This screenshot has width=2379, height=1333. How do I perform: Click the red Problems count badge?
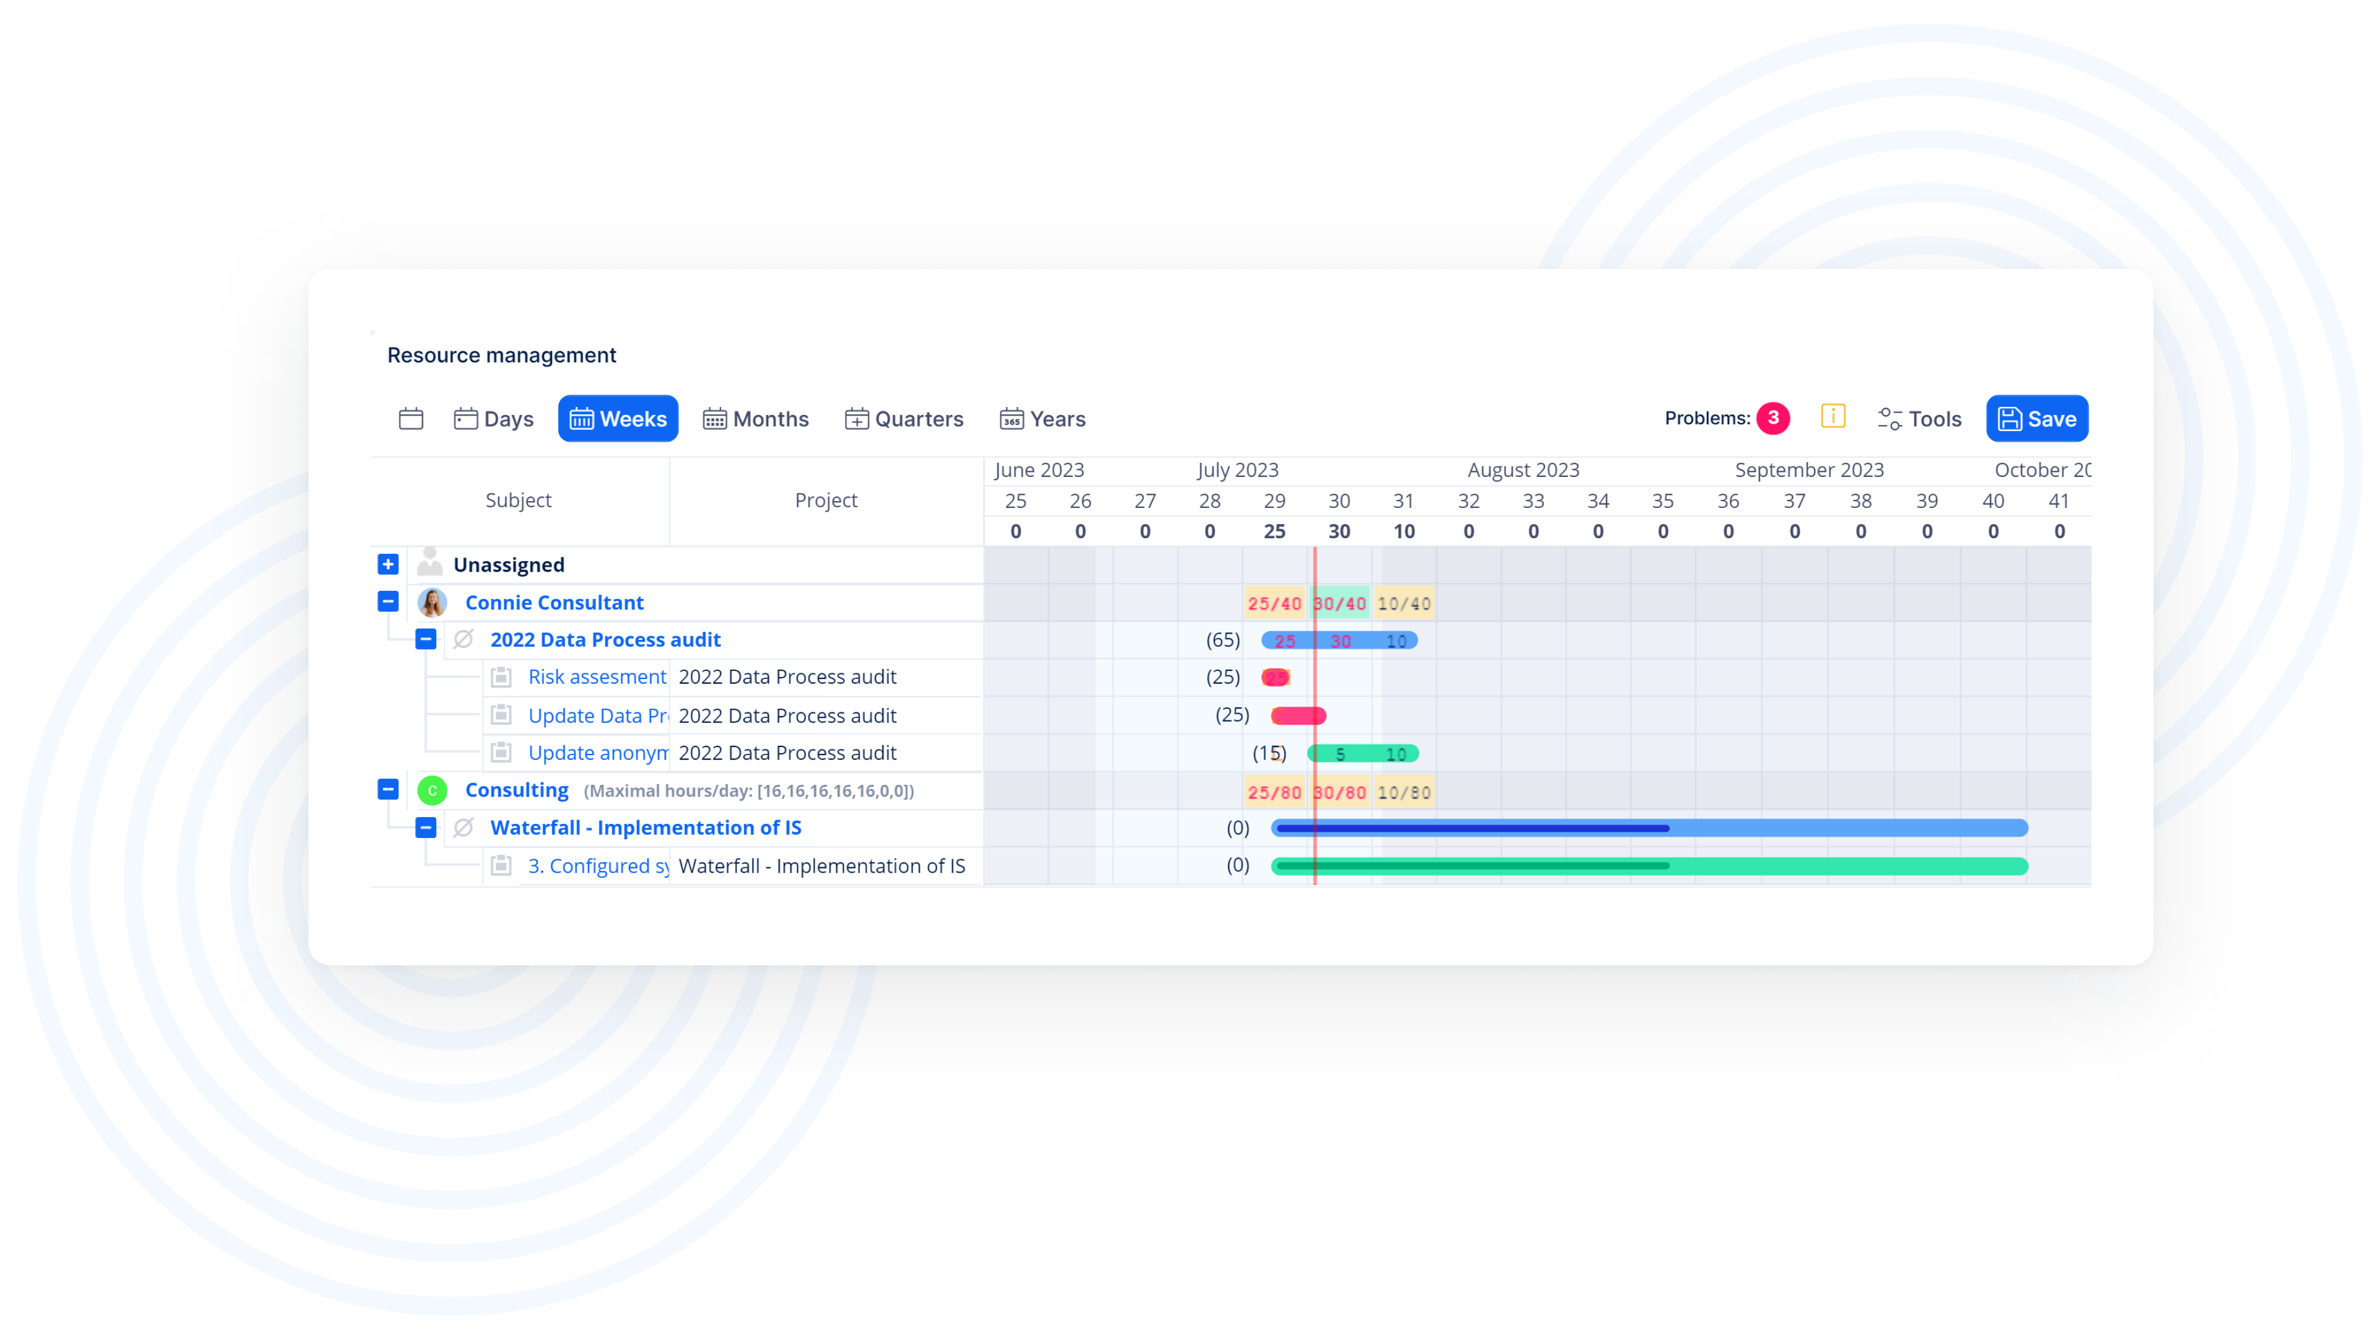point(1772,418)
